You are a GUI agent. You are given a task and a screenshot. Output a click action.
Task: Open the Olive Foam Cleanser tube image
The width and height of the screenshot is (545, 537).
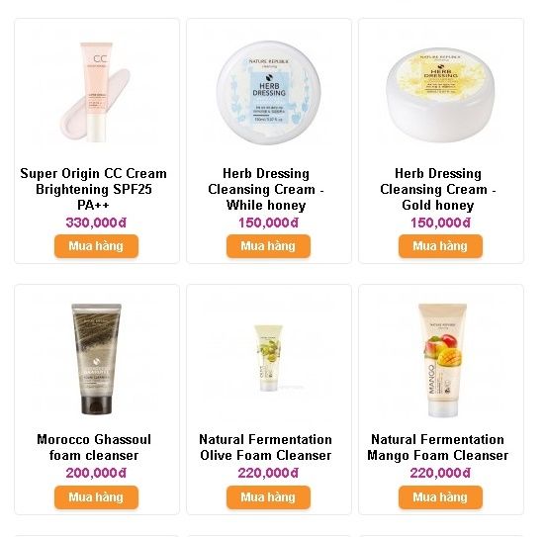click(x=268, y=358)
